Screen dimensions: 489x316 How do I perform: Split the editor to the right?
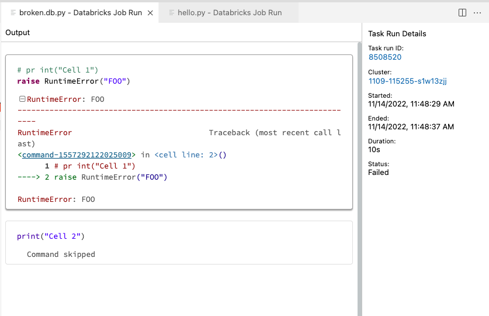(x=462, y=12)
